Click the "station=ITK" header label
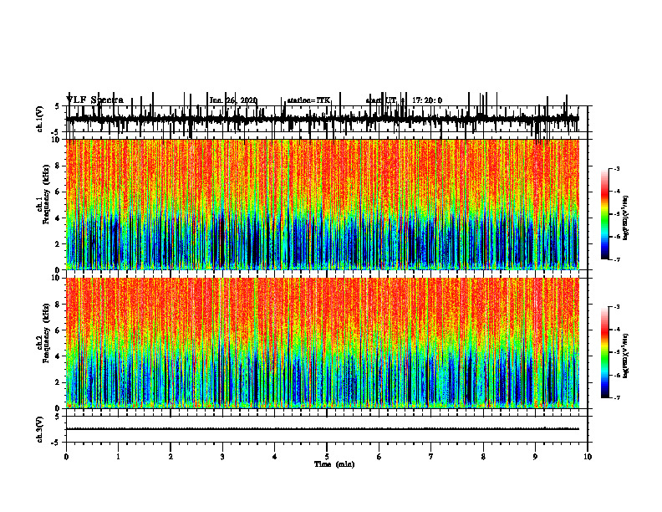 pos(308,100)
